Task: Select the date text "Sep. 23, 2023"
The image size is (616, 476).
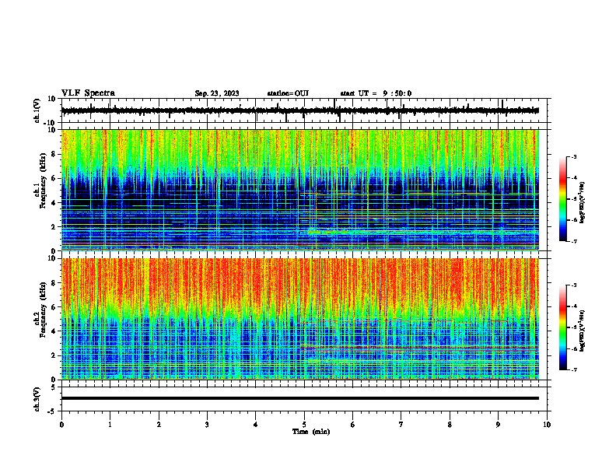Action: (217, 93)
